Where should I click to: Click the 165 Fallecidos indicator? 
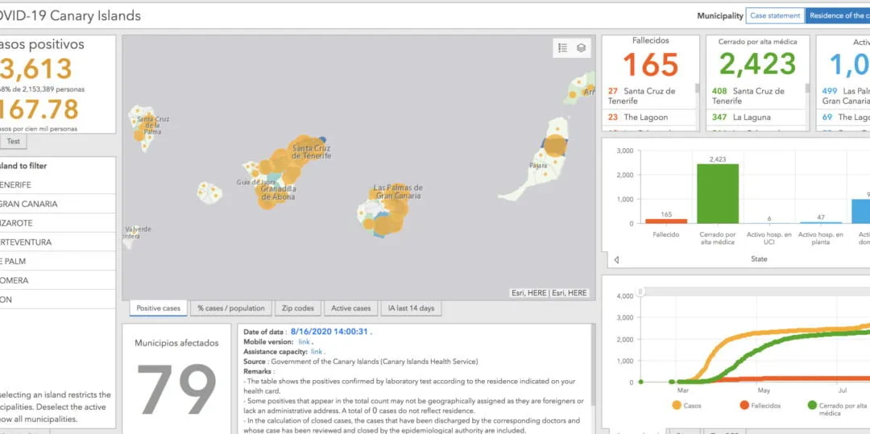[650, 65]
